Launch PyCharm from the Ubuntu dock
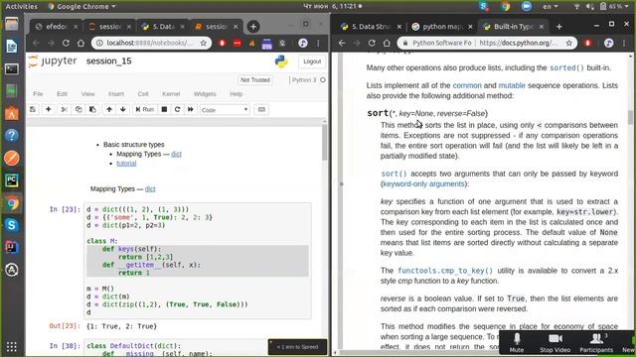 coord(12,180)
